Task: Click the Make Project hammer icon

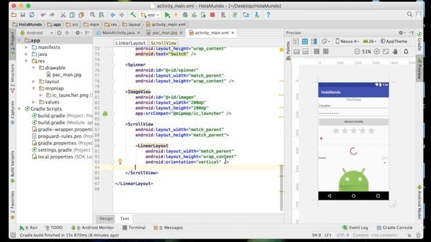Action: pos(133,15)
